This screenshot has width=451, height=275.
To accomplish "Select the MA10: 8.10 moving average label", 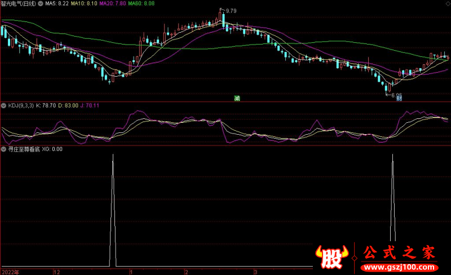I will click(x=83, y=3).
